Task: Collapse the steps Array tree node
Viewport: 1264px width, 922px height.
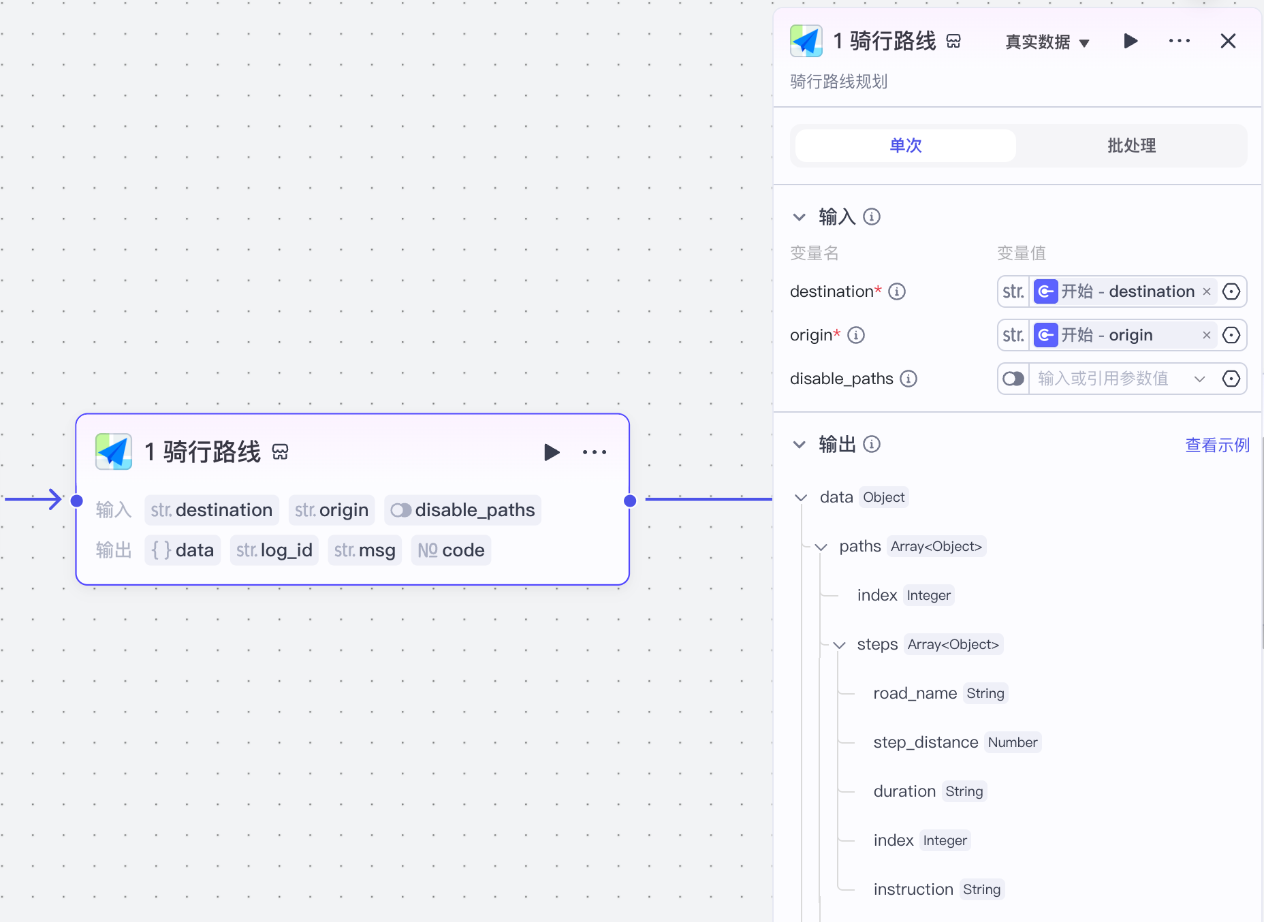Action: point(840,645)
